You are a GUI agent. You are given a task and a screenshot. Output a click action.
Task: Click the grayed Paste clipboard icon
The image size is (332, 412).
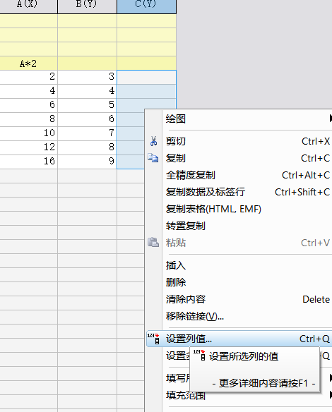tap(153, 243)
